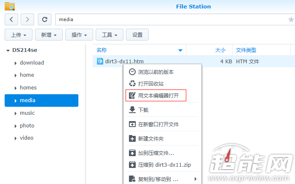Viewport: 295px width, 184px height.
Task: Choose 新建文件夹 from context menu
Action: tap(163, 138)
